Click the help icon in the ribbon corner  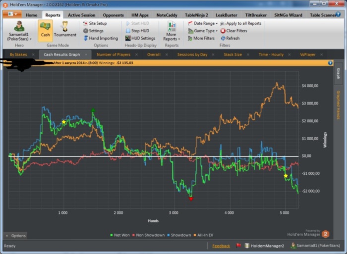tap(338, 14)
